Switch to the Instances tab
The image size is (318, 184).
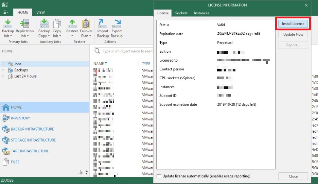[x=201, y=13]
